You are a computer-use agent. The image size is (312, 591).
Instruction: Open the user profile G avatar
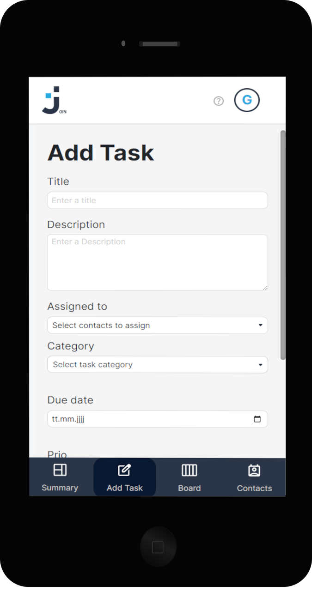point(247,100)
